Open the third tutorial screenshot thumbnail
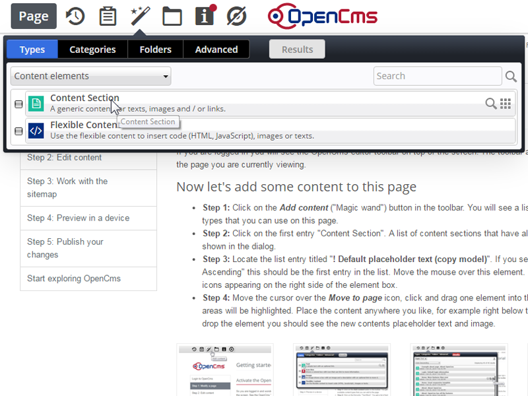Viewport: 528px width, 396px height. pyautogui.click(x=459, y=370)
